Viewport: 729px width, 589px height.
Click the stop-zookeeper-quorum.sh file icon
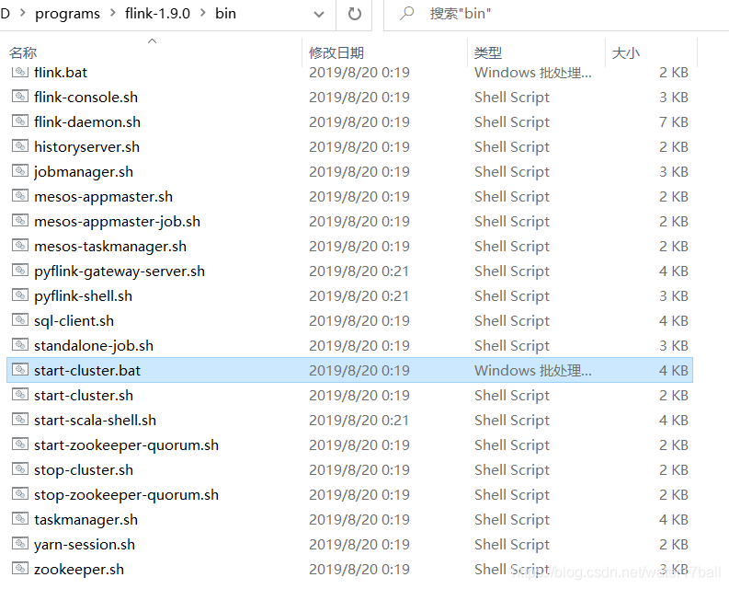click(20, 493)
